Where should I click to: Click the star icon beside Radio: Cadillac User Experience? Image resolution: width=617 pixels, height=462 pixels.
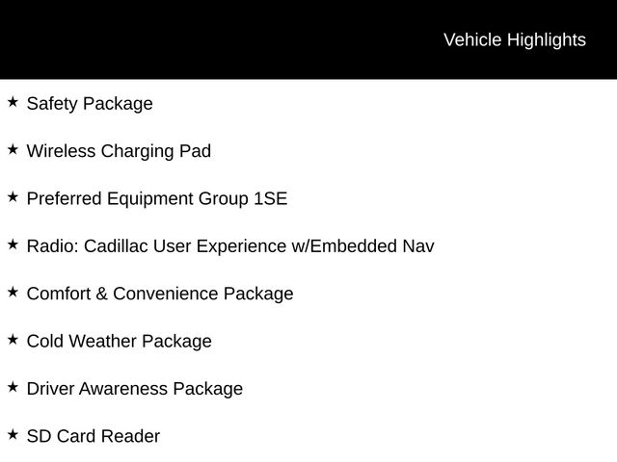point(13,244)
